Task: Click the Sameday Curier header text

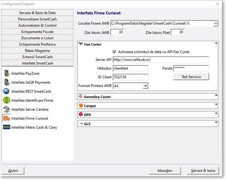Action: click(97, 97)
